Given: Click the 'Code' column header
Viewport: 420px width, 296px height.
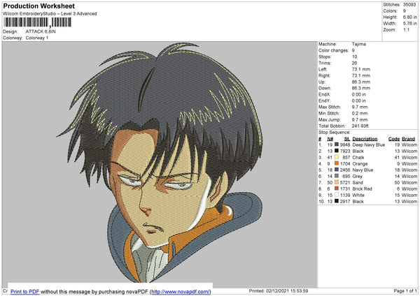Looking at the screenshot, I should pyautogui.click(x=393, y=139).
